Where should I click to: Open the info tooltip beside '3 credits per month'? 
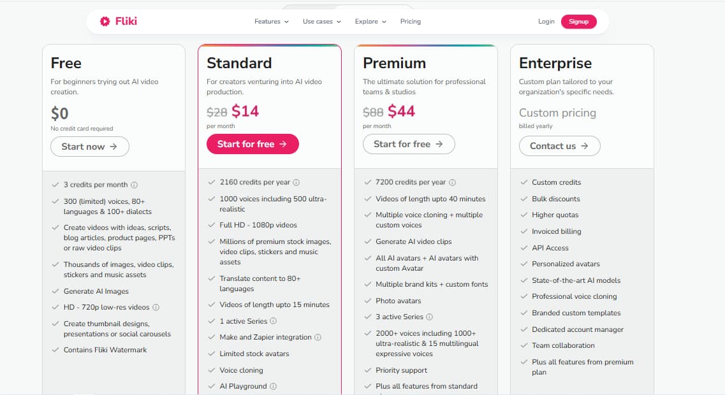(x=133, y=184)
